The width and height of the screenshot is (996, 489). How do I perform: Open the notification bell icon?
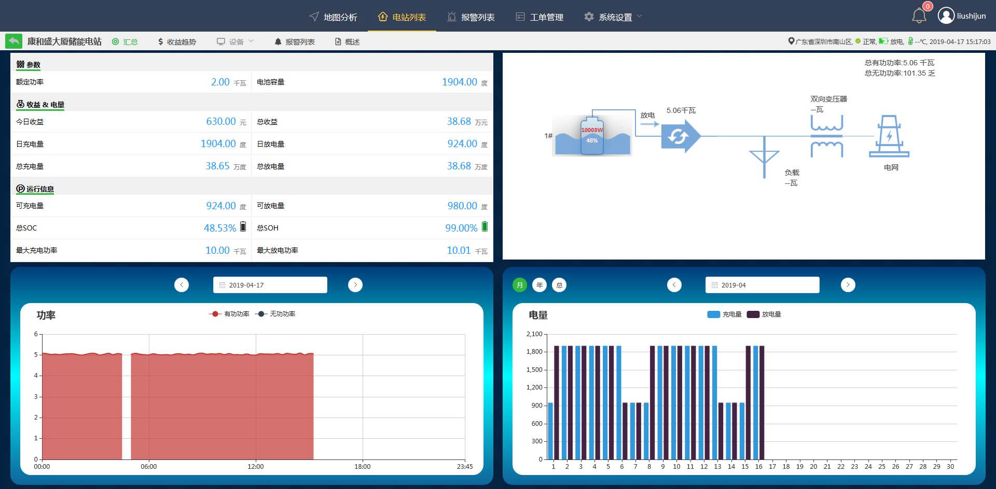[919, 16]
